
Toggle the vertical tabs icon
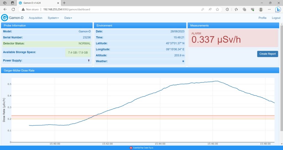(12, 3)
